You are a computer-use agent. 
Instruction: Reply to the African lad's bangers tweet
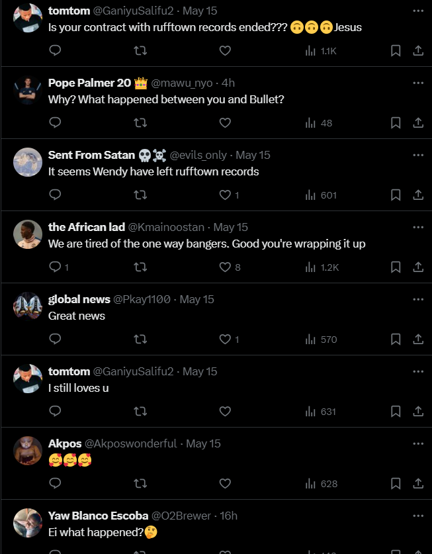(x=56, y=267)
